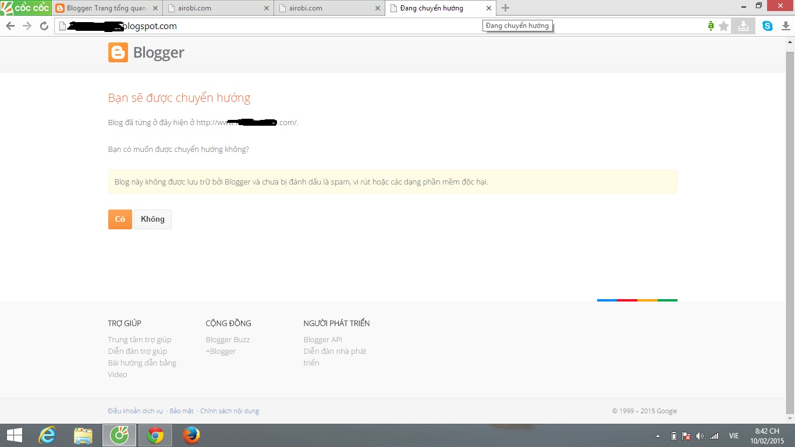Open the Blogger Buzz link
Screen dimensions: 795x447
(228, 339)
